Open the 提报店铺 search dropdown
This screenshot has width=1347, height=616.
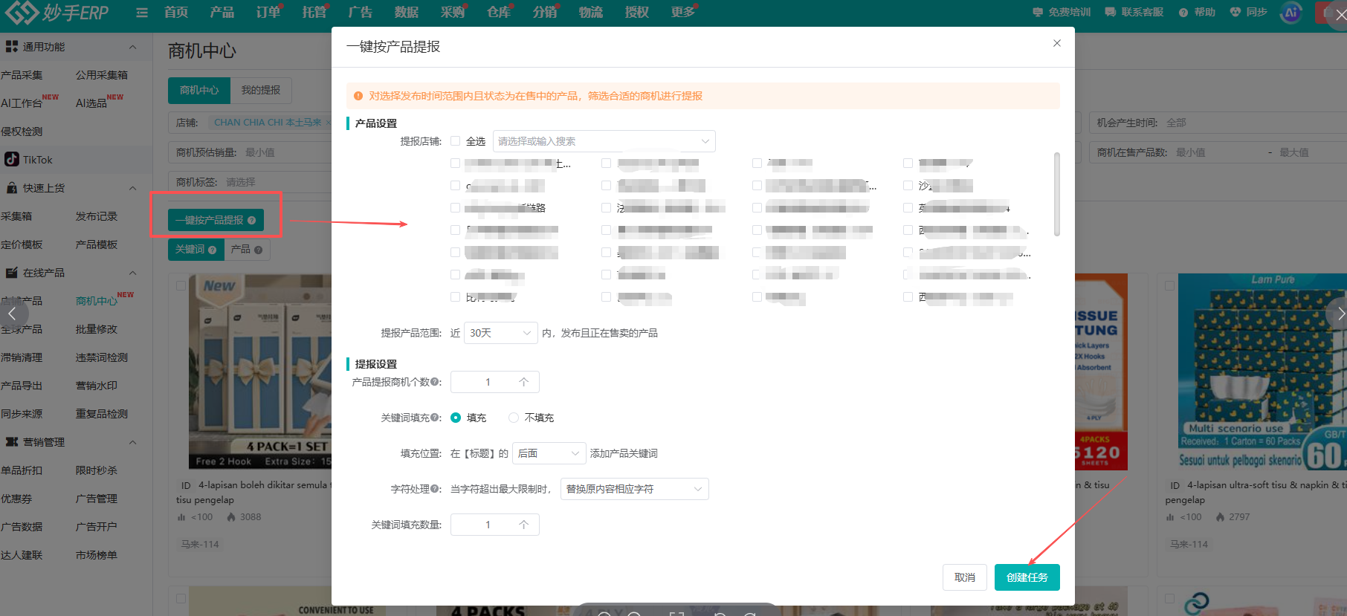604,141
